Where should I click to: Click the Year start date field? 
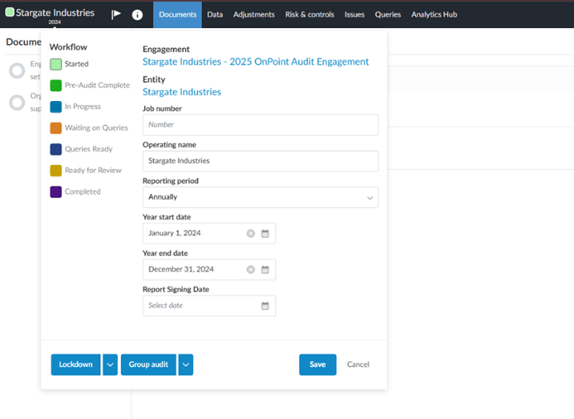coord(209,234)
